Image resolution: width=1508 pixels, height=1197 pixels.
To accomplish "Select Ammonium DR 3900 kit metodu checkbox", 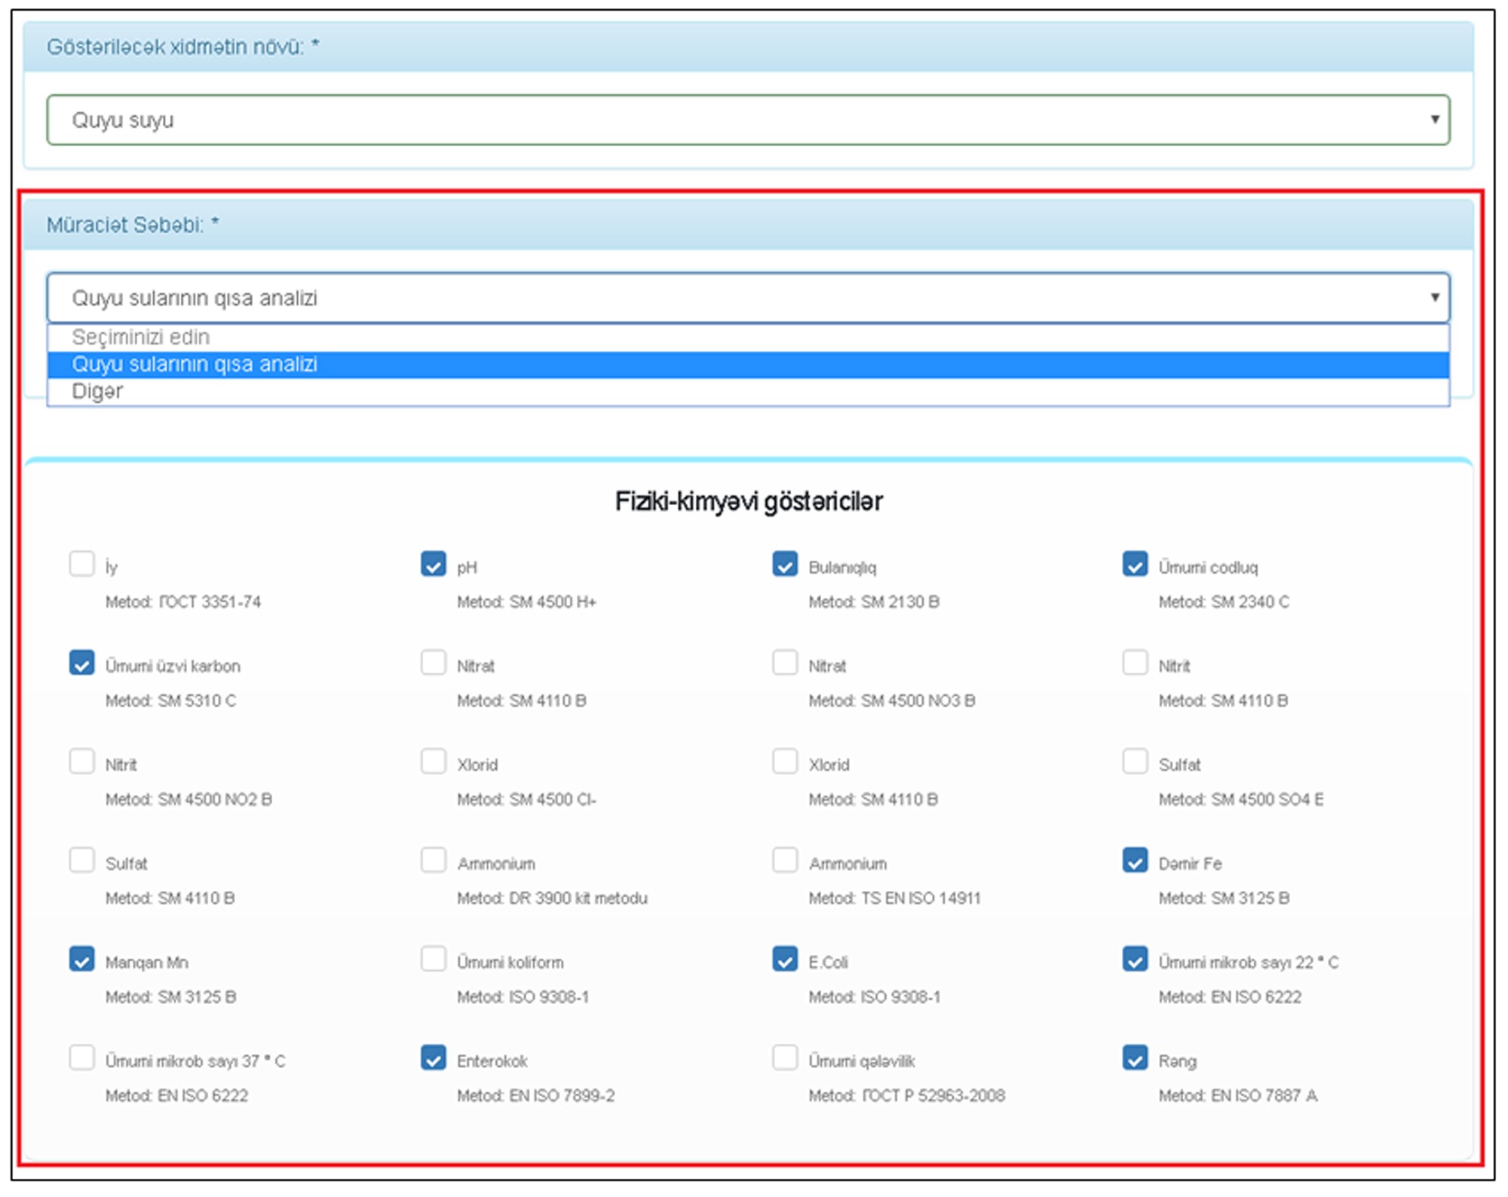I will pyautogui.click(x=433, y=860).
